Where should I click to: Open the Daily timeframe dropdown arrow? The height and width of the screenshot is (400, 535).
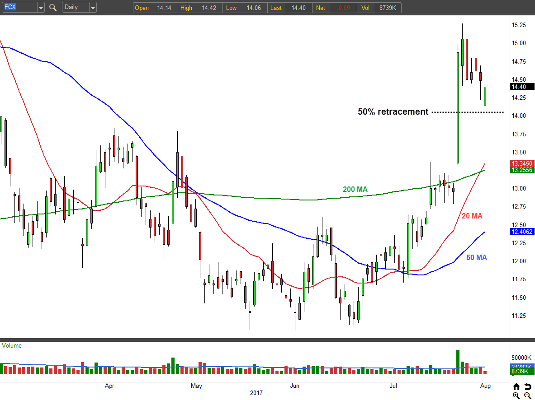pos(93,8)
